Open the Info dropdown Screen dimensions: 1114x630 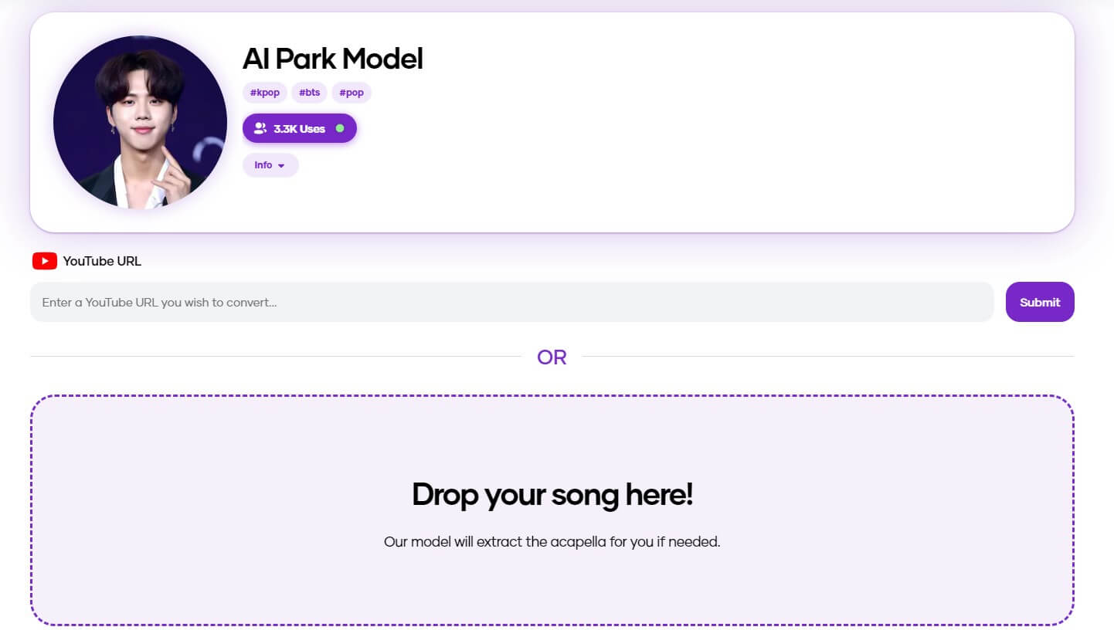270,164
